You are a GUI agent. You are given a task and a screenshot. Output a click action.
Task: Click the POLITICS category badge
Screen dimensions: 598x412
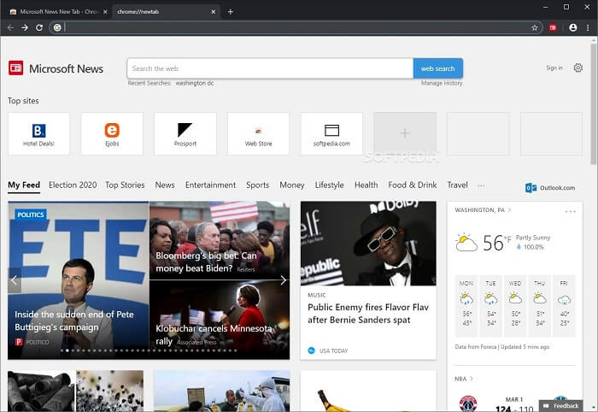pyautogui.click(x=31, y=215)
